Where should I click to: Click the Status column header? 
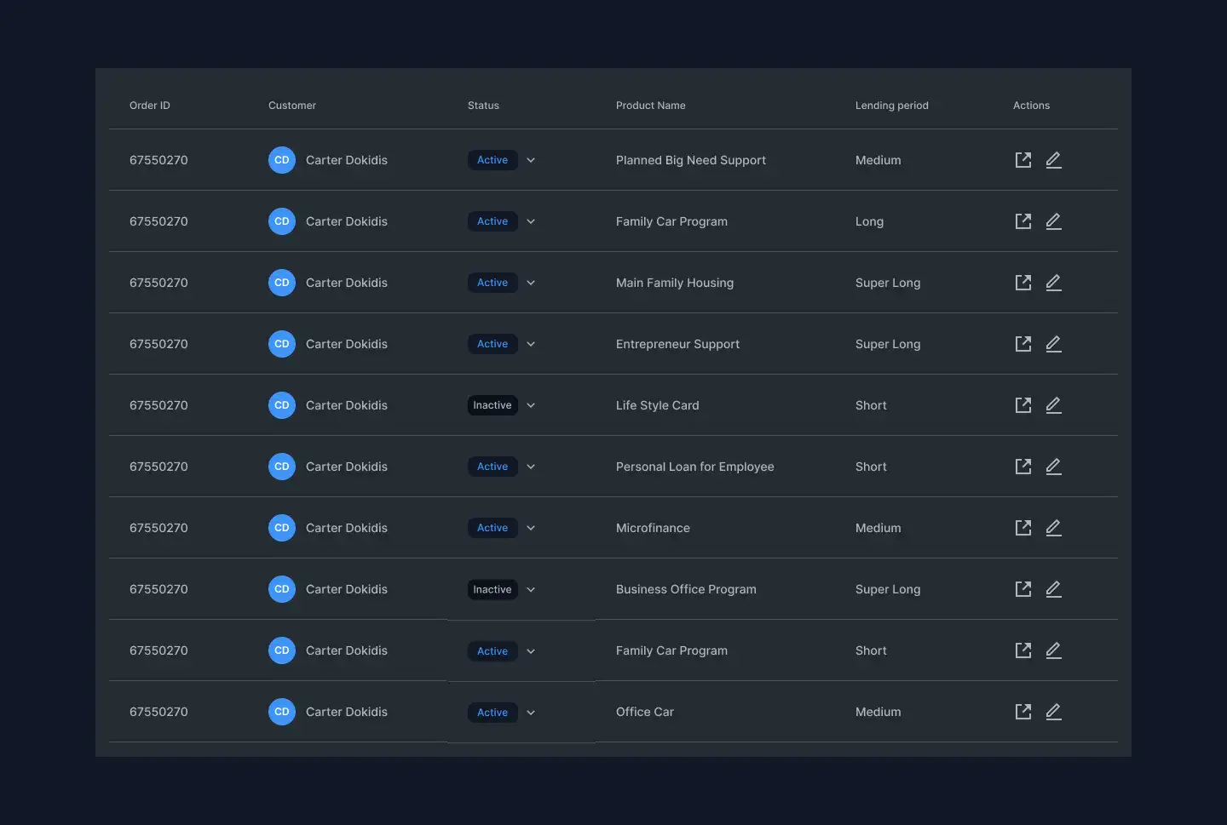click(483, 106)
